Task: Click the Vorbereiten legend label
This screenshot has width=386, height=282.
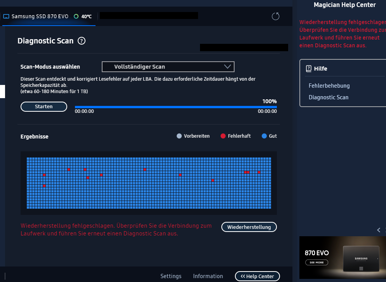Action: pos(197,136)
